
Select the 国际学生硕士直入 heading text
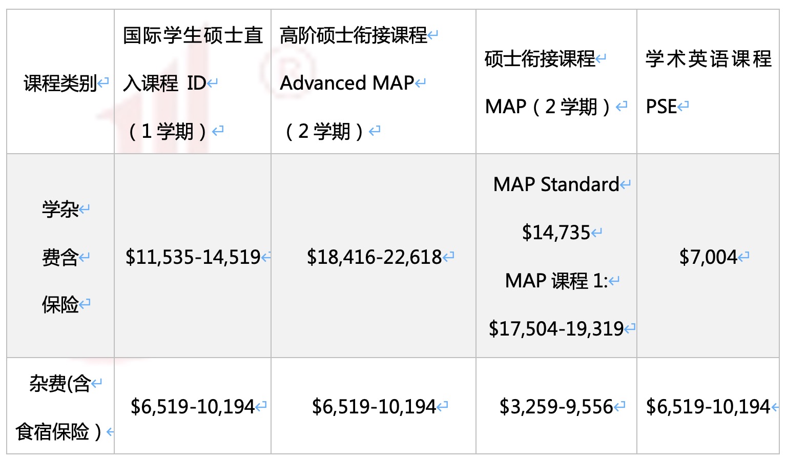[193, 36]
